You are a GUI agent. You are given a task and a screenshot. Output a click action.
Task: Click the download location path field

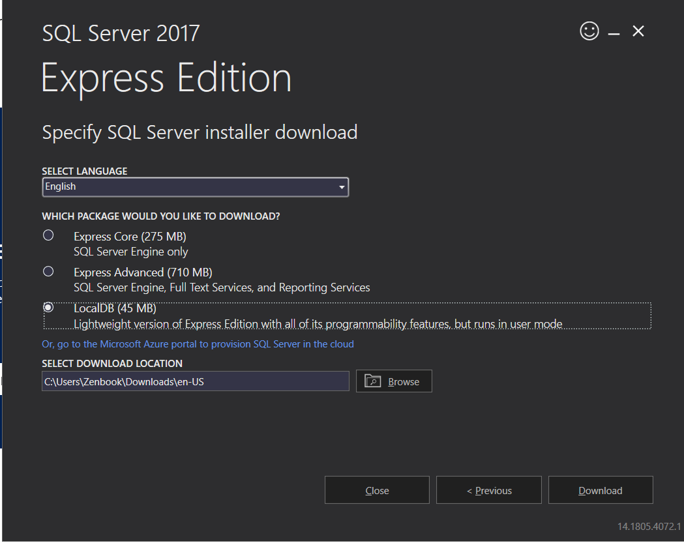(x=196, y=381)
